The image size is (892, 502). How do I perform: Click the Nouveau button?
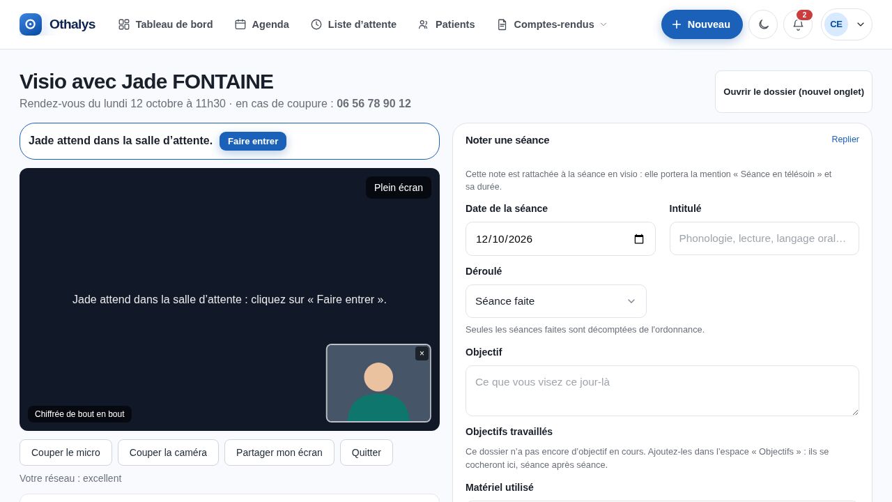tap(702, 24)
